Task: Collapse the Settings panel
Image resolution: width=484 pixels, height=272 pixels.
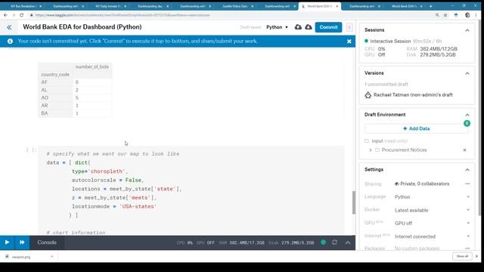Action: pyautogui.click(x=467, y=170)
